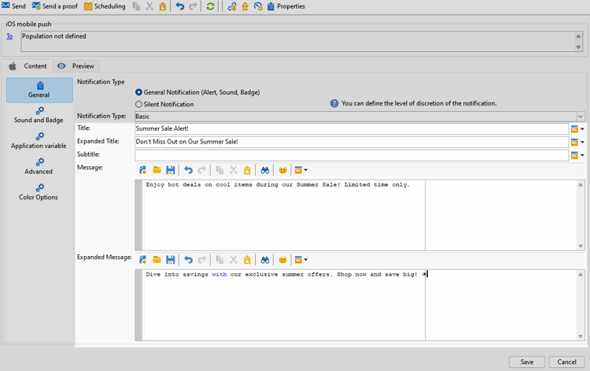
Task: Click Expanded Message open folder icon
Action: click(x=157, y=260)
